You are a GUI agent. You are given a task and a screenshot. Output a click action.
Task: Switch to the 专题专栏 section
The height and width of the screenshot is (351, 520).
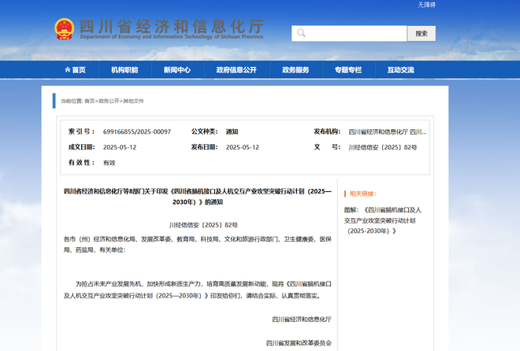(347, 70)
